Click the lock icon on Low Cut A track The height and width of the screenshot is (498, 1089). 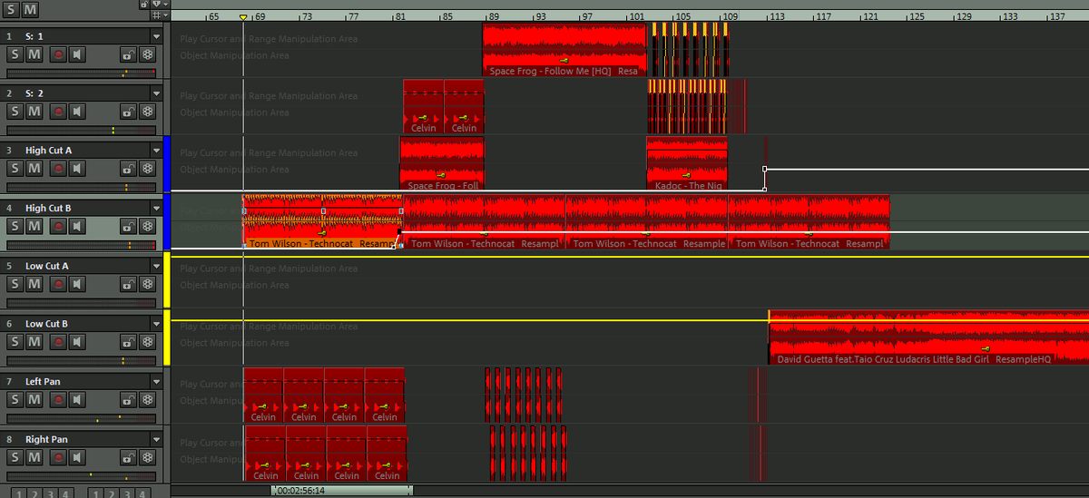[128, 285]
